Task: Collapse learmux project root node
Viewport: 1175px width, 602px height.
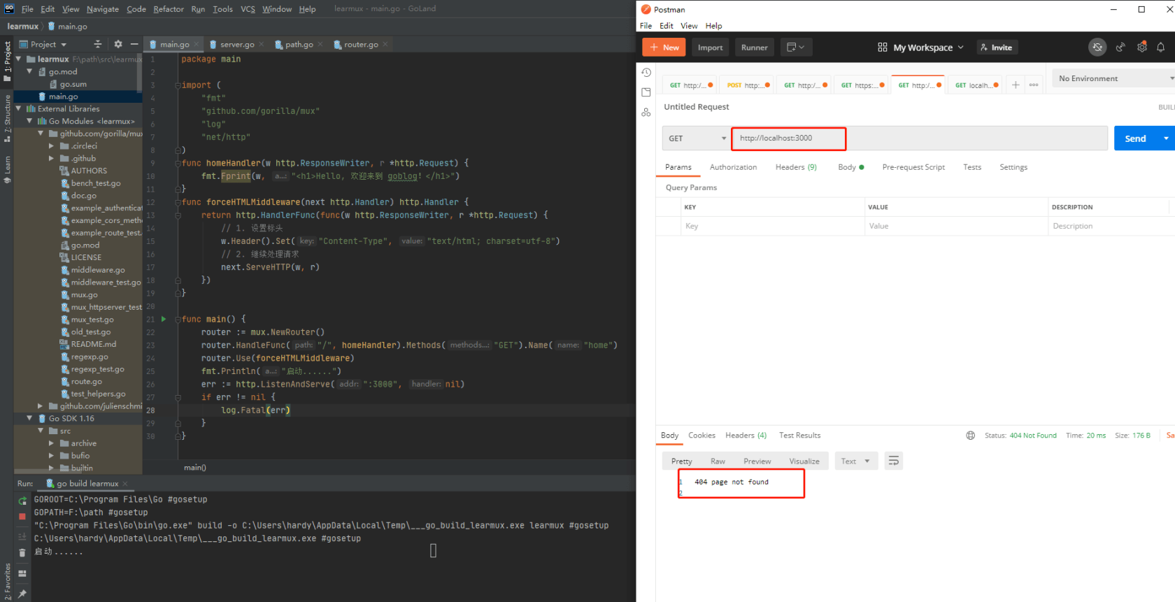Action: [x=19, y=59]
